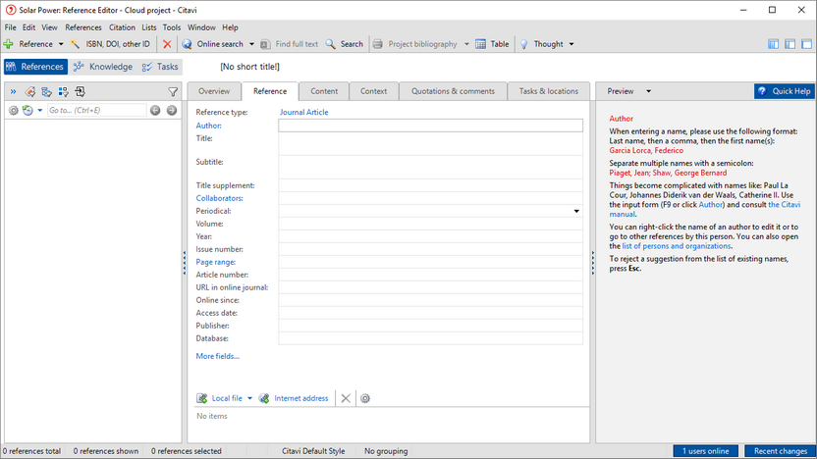Switch to Tasks workspace
817x459 pixels.
tap(160, 67)
